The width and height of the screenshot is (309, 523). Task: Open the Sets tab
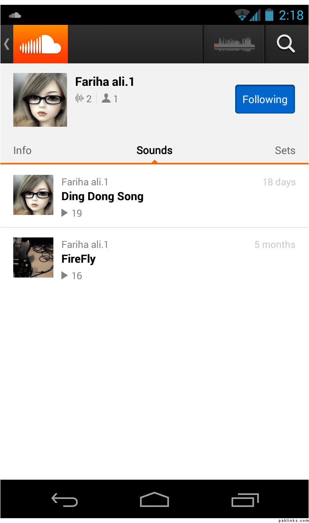tap(285, 150)
